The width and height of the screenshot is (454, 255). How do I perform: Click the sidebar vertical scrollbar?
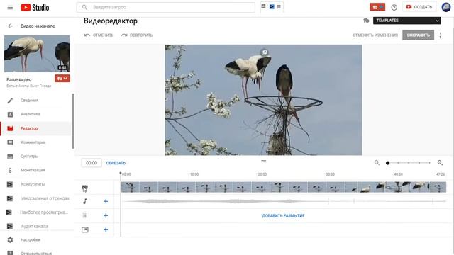73,121
